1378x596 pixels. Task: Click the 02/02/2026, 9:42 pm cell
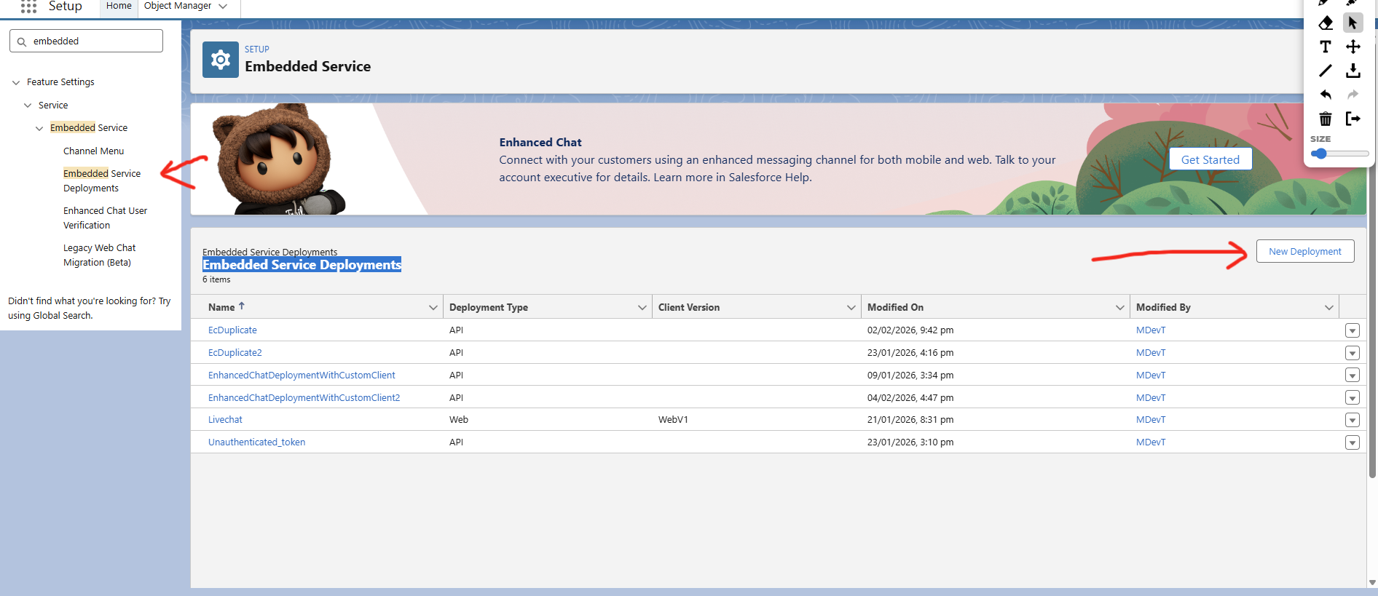click(910, 330)
